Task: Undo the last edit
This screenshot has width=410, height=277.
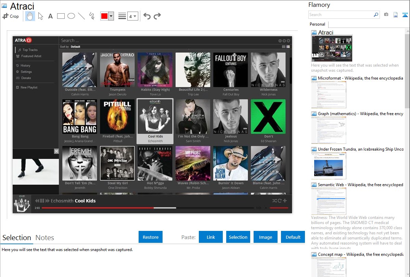Action: click(147, 16)
